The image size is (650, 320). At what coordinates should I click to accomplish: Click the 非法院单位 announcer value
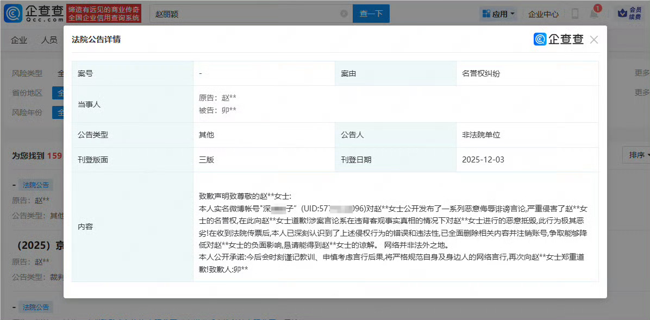482,135
